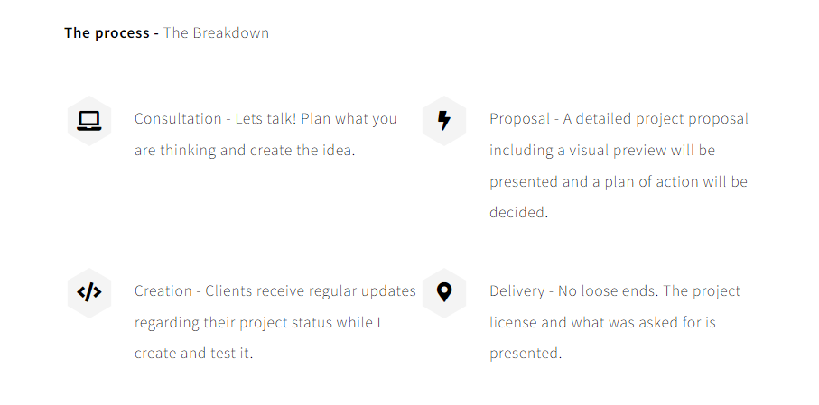This screenshot has height=405, width=819.
Task: Click the laptop icon beside Consultation
Action: pyautogui.click(x=88, y=121)
